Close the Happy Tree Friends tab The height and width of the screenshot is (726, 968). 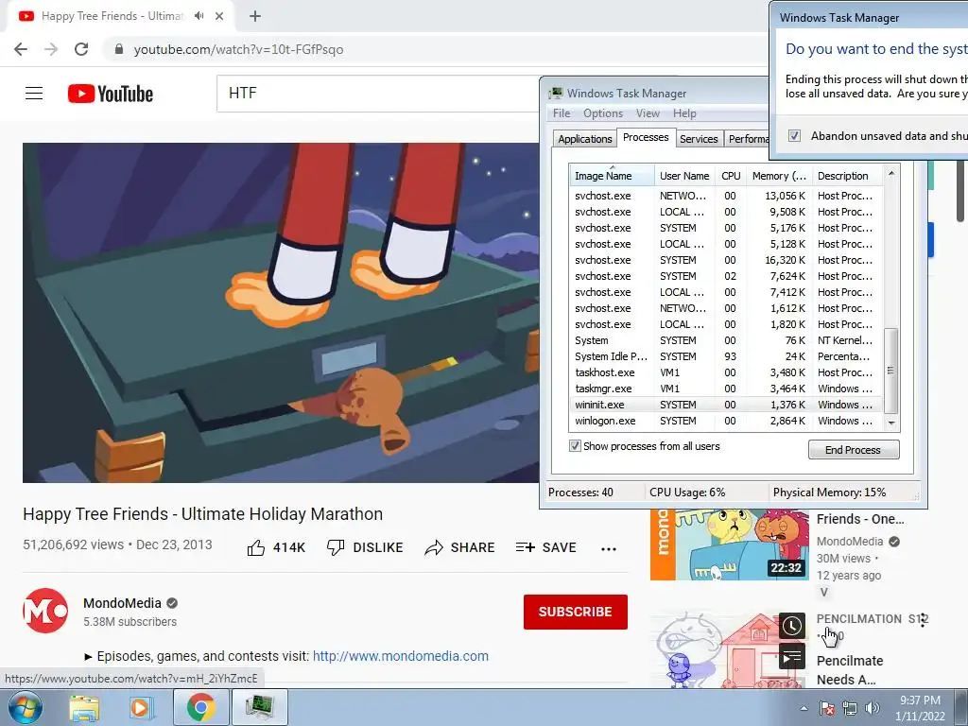coord(219,16)
